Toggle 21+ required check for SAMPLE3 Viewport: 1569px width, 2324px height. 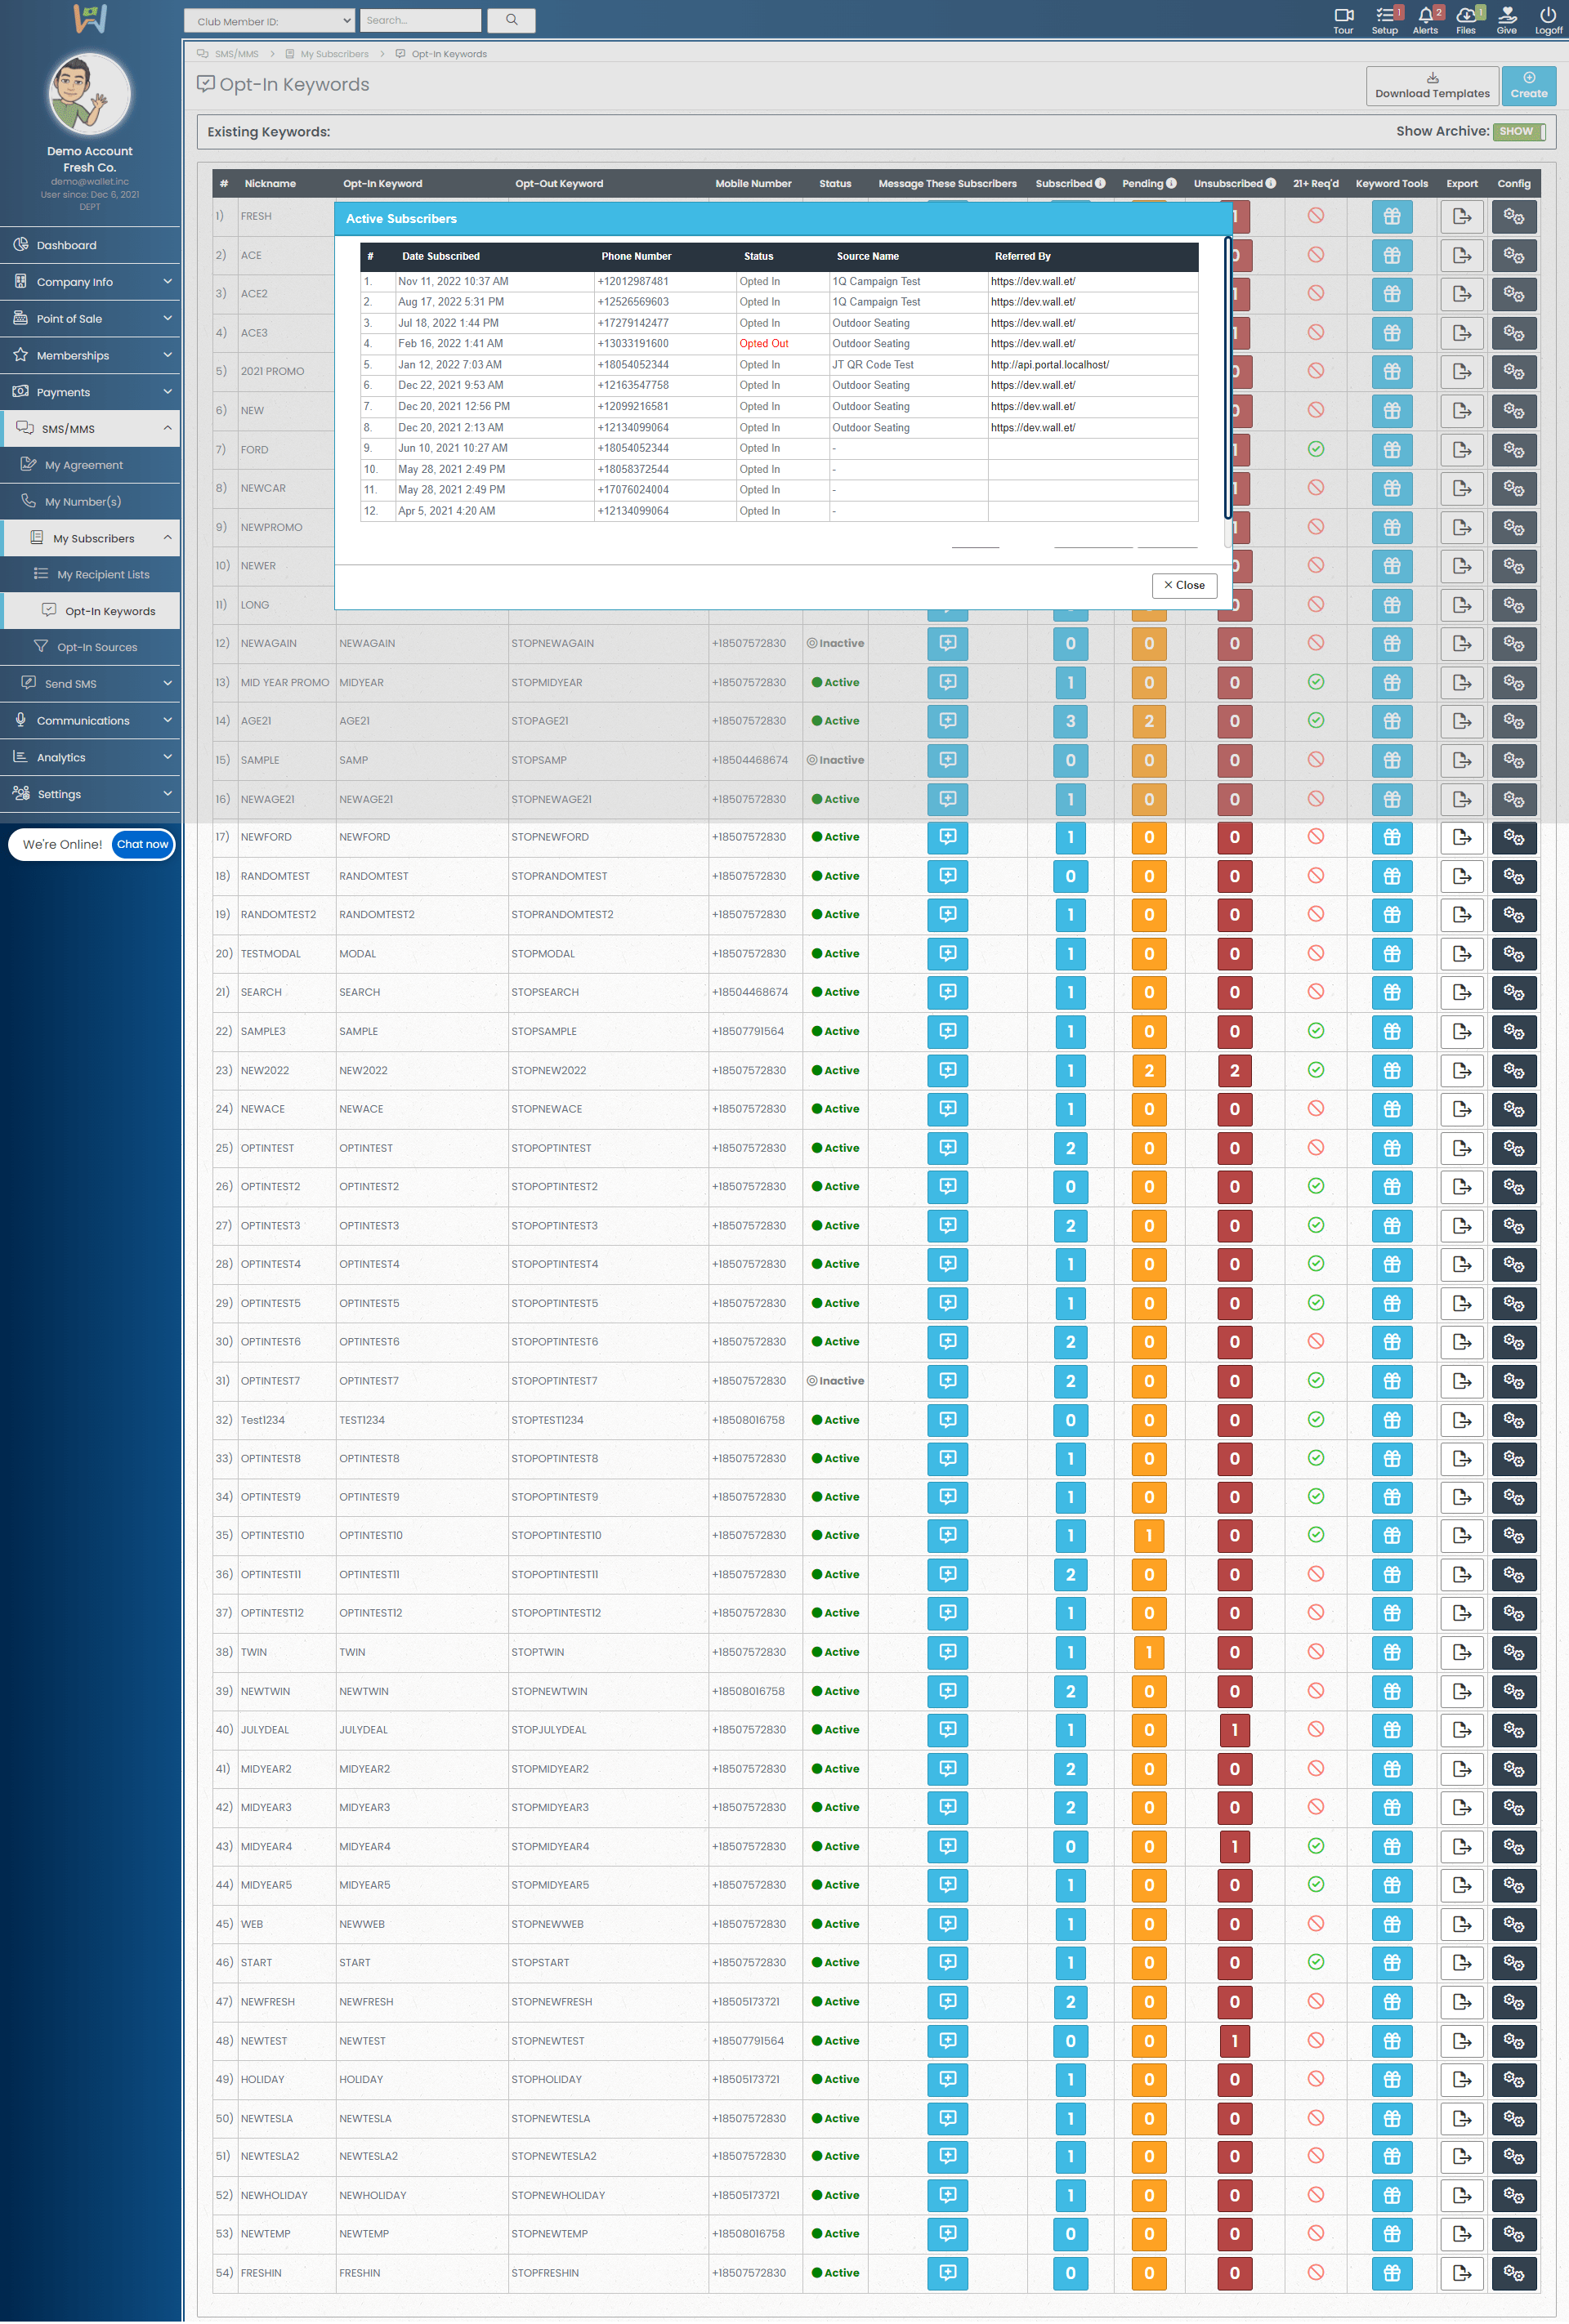pos(1316,1031)
